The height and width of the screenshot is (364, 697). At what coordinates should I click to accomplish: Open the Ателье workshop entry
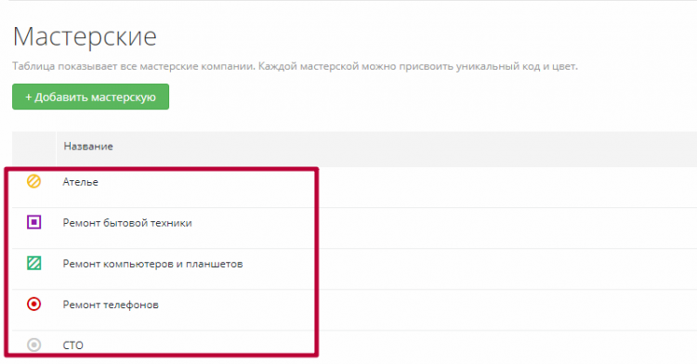click(x=81, y=182)
